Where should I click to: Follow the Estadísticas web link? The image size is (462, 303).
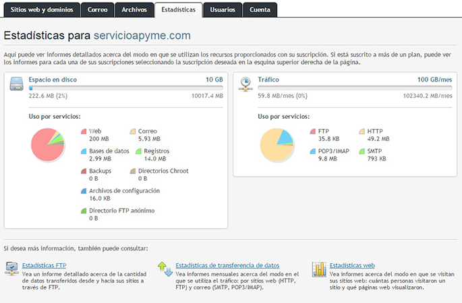353,265
